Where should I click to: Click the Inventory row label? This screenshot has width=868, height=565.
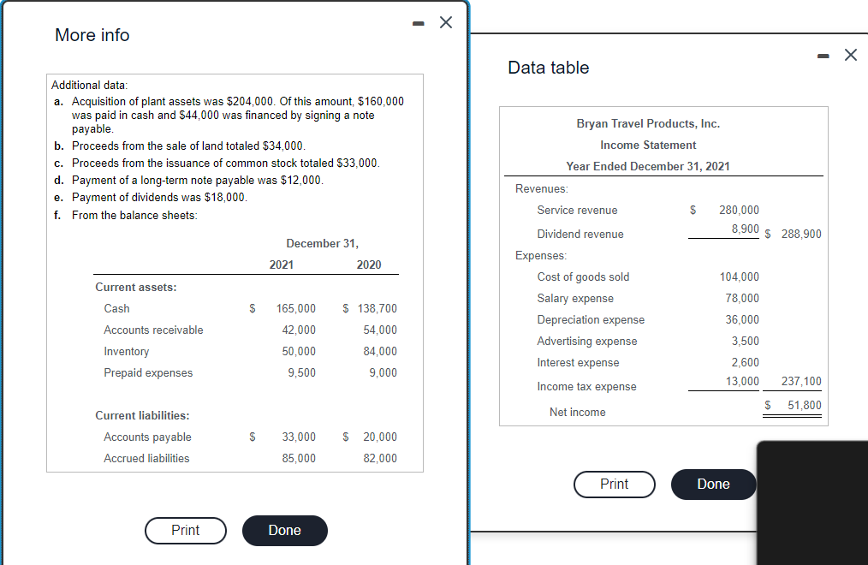tap(126, 352)
